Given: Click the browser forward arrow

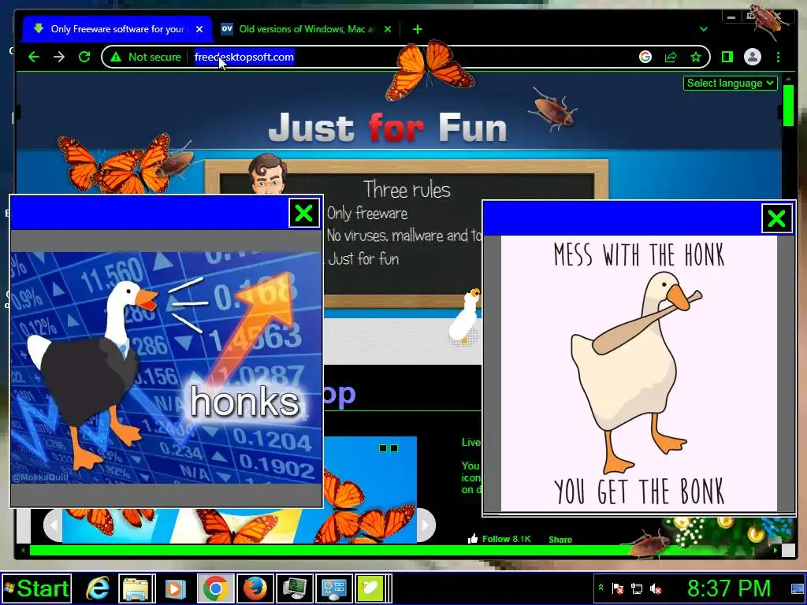Looking at the screenshot, I should [x=59, y=57].
